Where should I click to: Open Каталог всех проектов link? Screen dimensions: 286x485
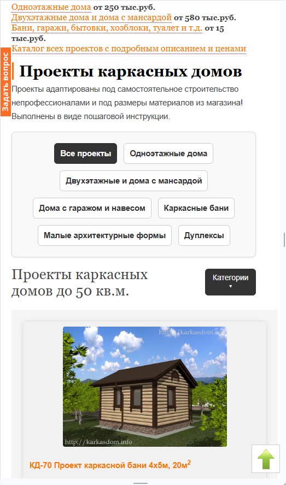pos(129,49)
